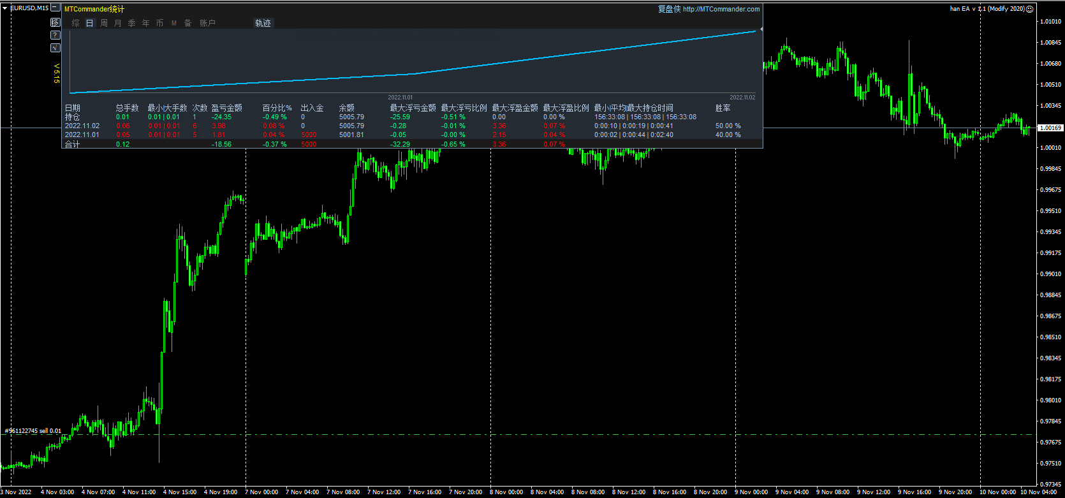The image size is (1065, 498).
Task: Click the small arrow at panel's right edge
Action: (x=761, y=29)
